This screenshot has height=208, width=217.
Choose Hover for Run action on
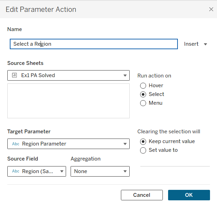click(143, 86)
